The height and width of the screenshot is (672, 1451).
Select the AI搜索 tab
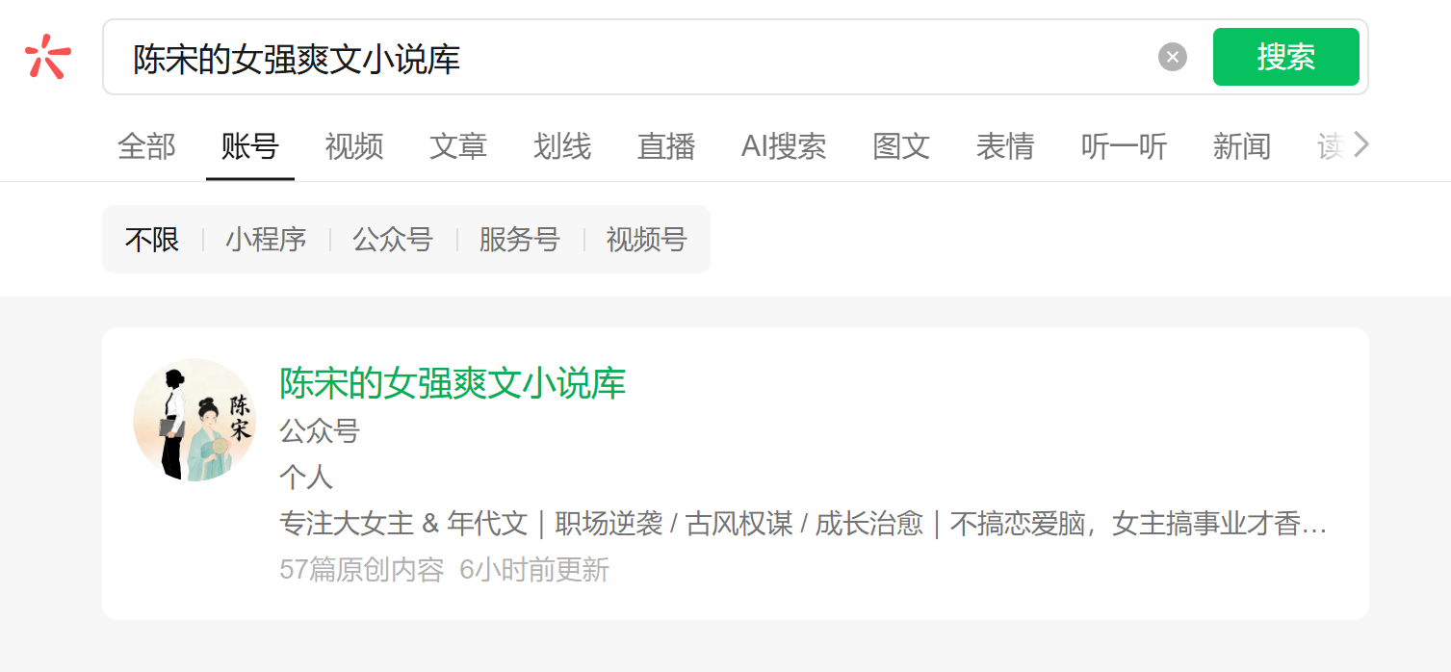point(784,147)
